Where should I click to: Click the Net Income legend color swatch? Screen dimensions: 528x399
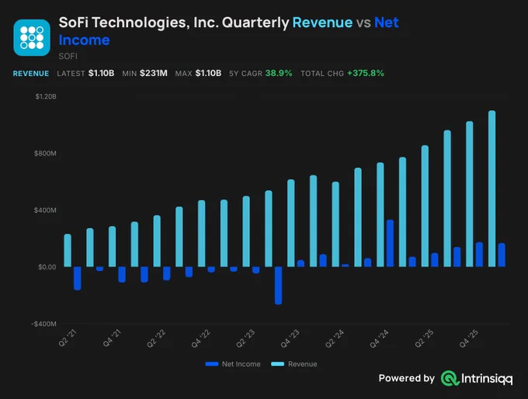[212, 364]
